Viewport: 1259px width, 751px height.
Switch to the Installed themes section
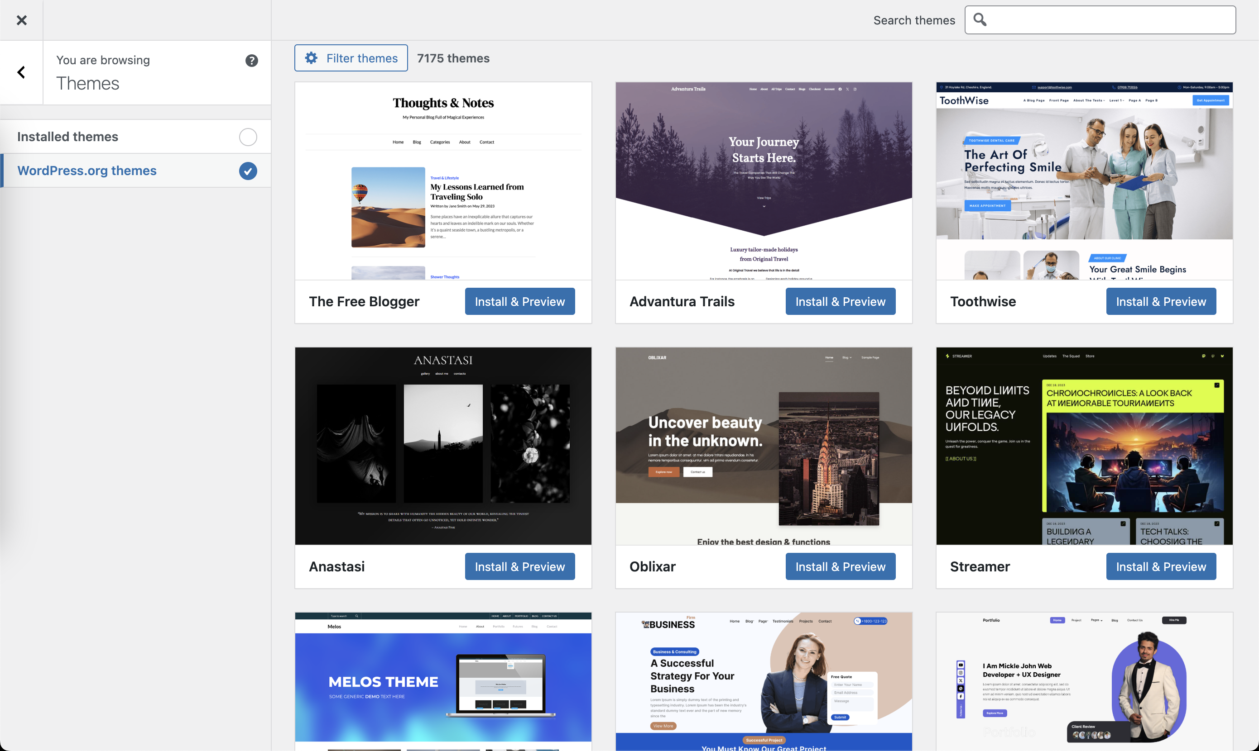click(x=68, y=137)
